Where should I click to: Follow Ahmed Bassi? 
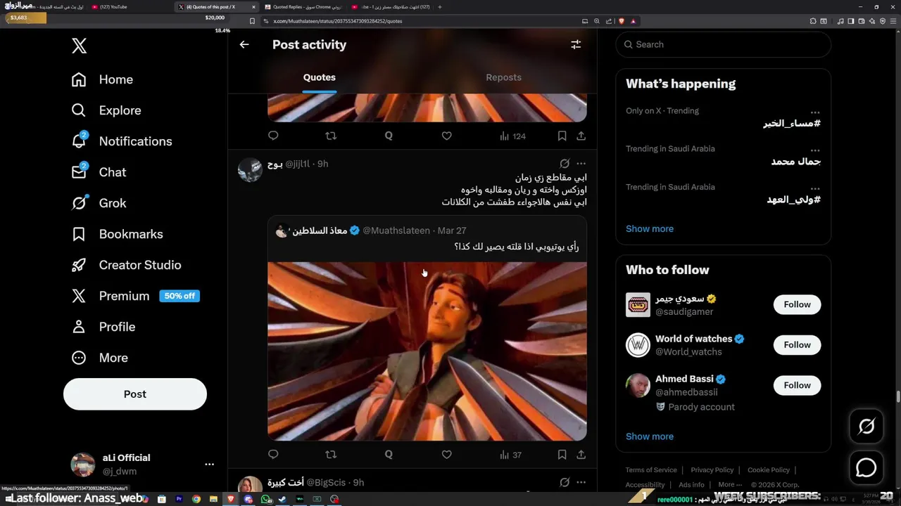click(x=797, y=385)
